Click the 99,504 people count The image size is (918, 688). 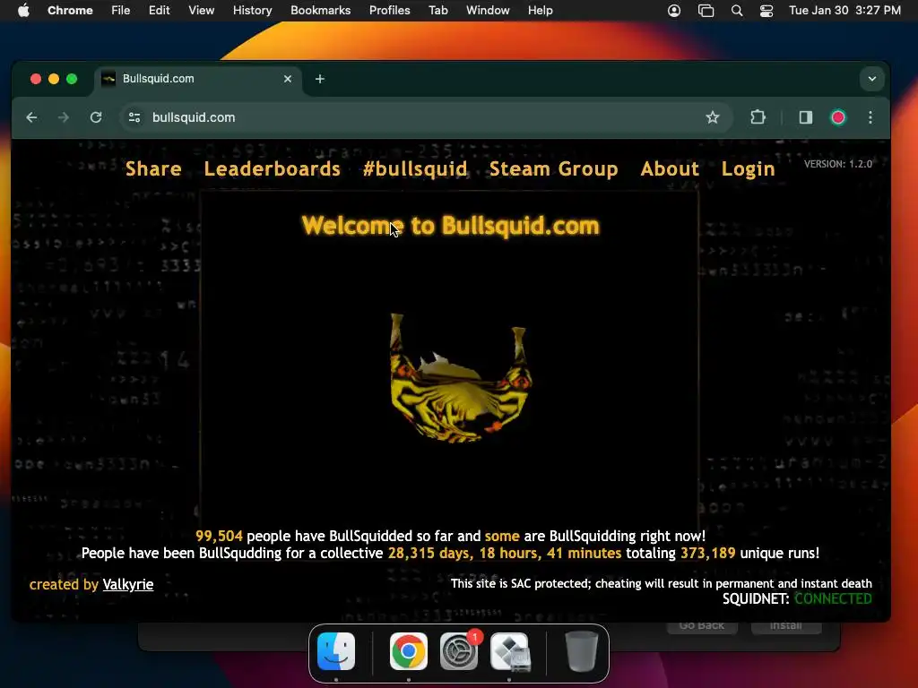tap(219, 537)
